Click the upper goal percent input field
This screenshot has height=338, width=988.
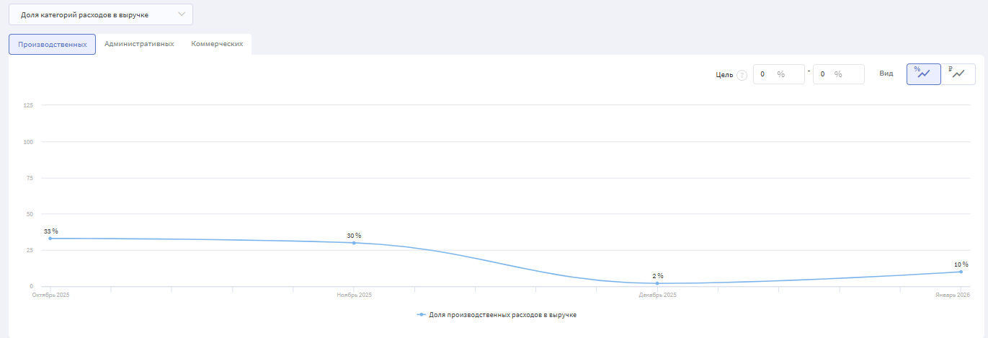[x=838, y=74]
